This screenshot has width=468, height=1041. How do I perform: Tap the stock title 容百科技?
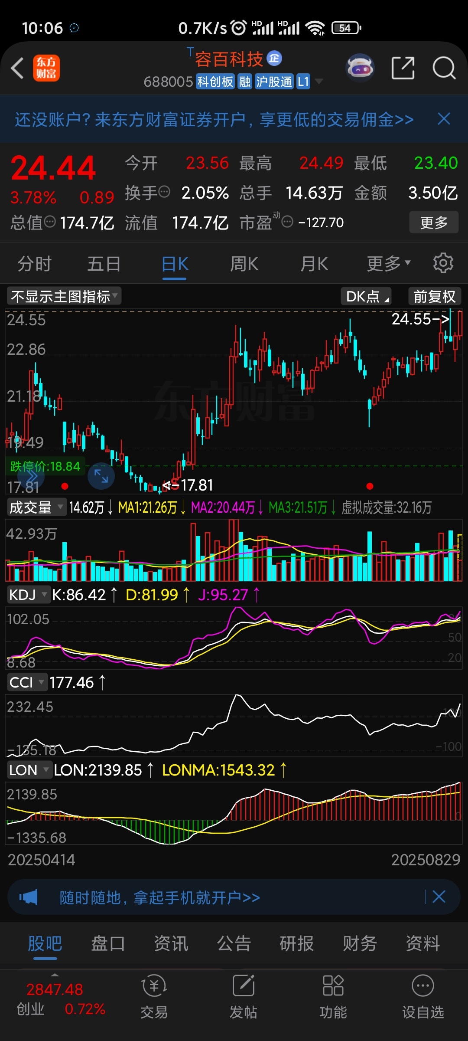pyautogui.click(x=229, y=59)
